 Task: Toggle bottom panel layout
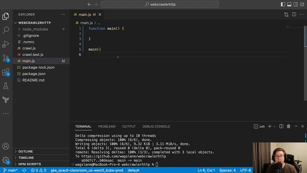pyautogui.click(x=289, y=4)
